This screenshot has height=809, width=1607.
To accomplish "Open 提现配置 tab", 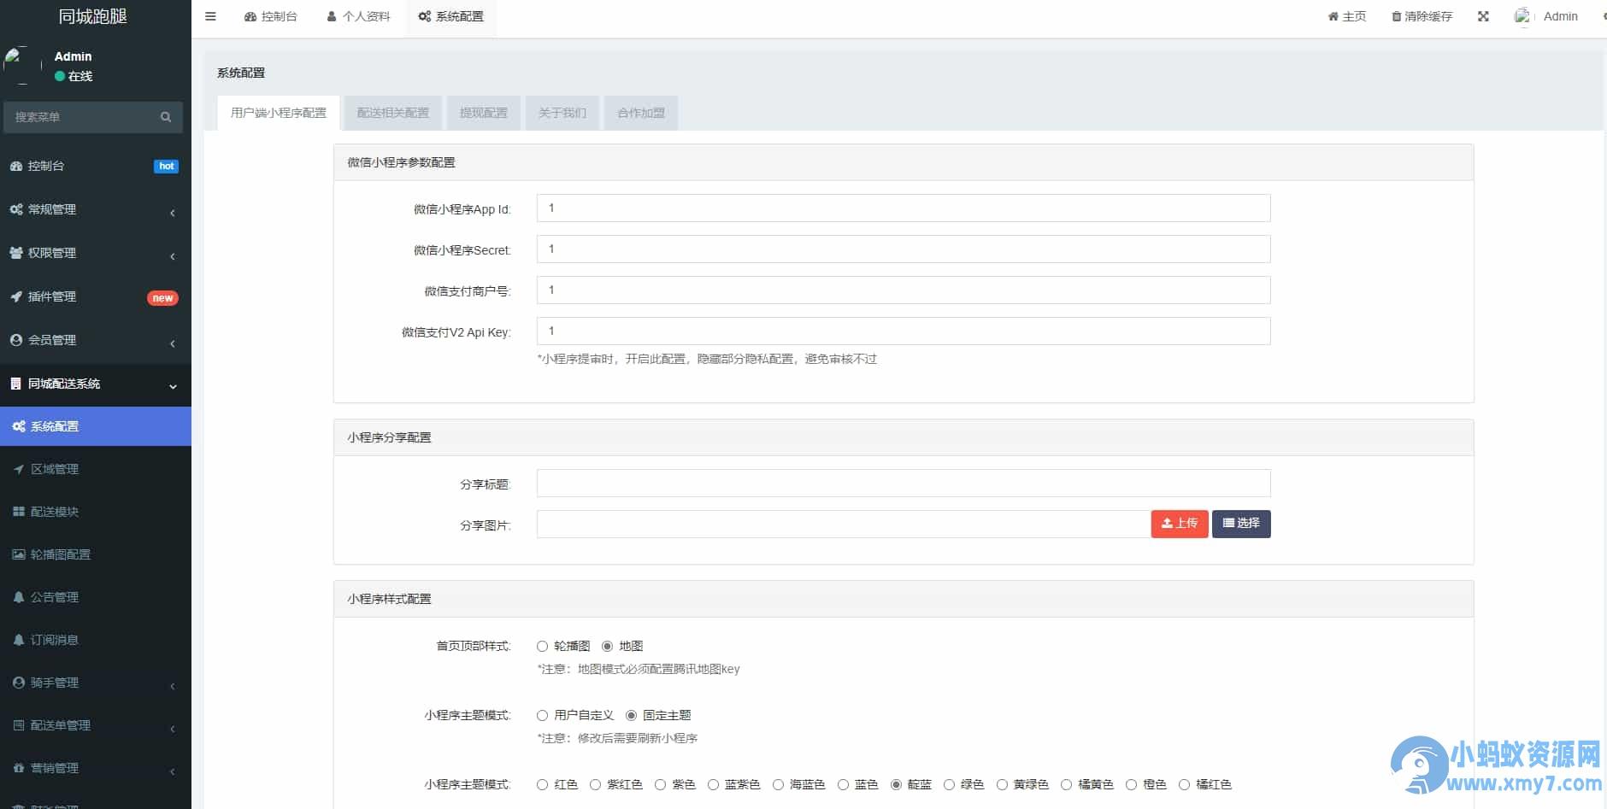I will pyautogui.click(x=483, y=113).
